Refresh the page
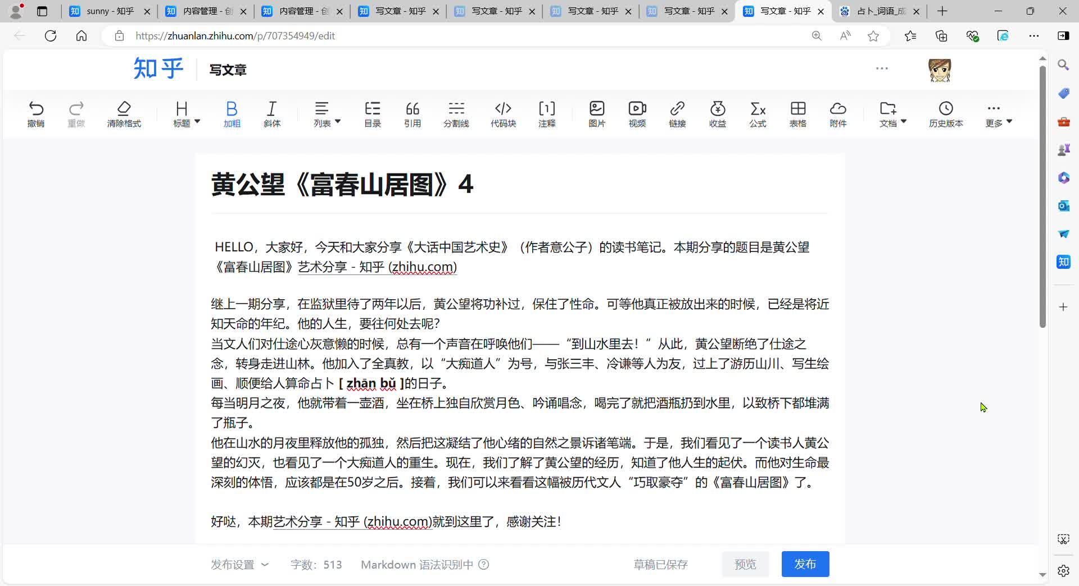Image resolution: width=1079 pixels, height=586 pixels. (51, 36)
